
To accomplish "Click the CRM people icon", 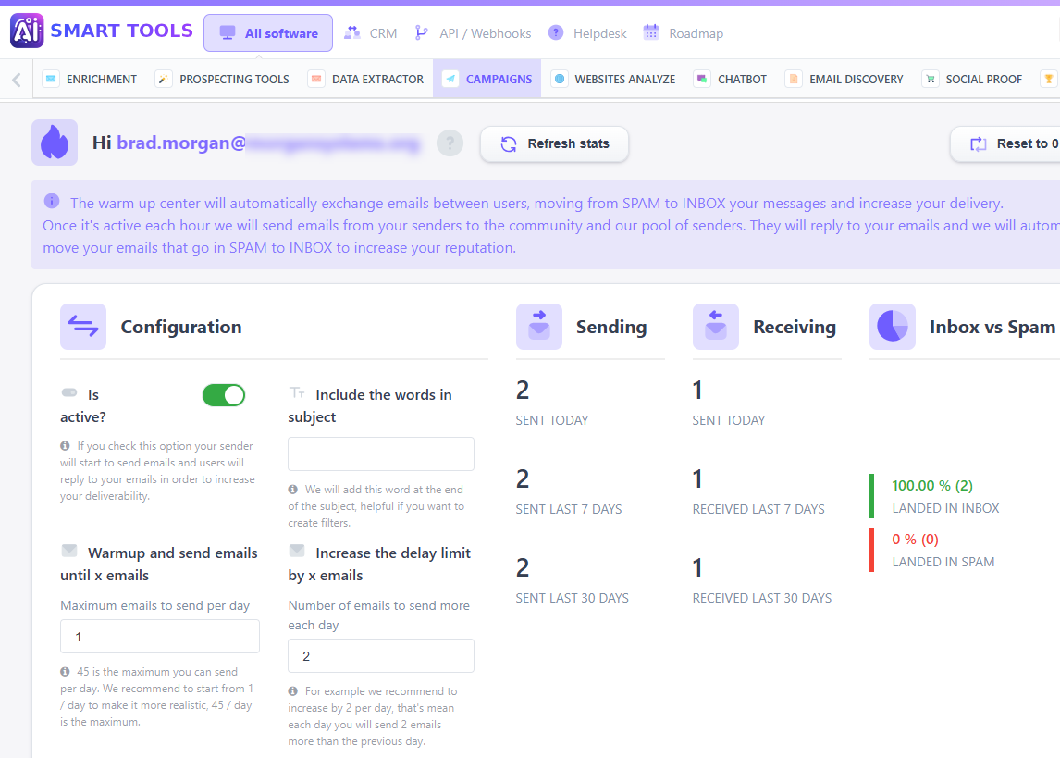I will pyautogui.click(x=352, y=32).
